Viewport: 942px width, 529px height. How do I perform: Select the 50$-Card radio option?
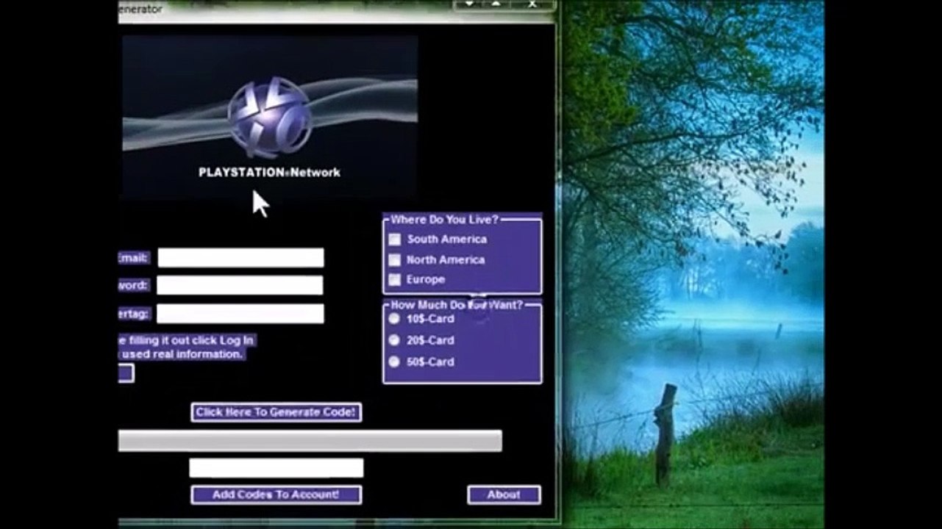click(394, 361)
